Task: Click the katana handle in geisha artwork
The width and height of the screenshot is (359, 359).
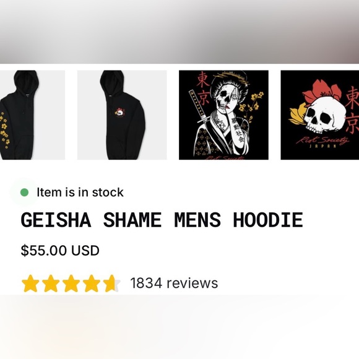Action: (x=195, y=103)
